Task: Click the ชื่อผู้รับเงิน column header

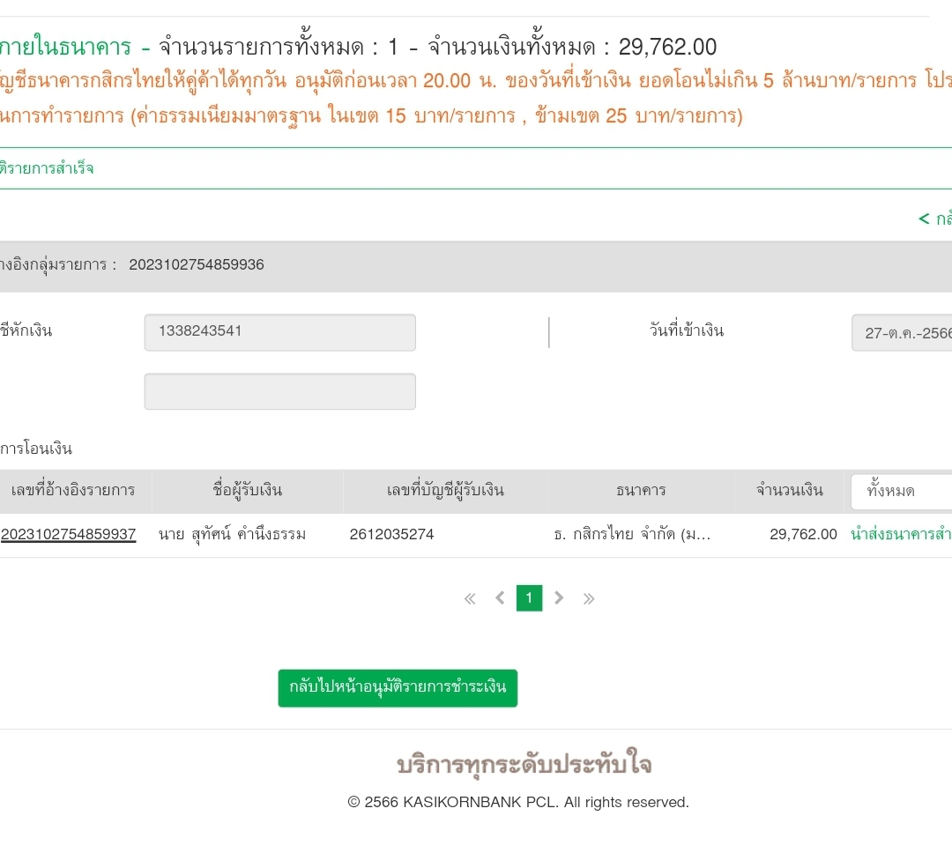Action: 248,491
